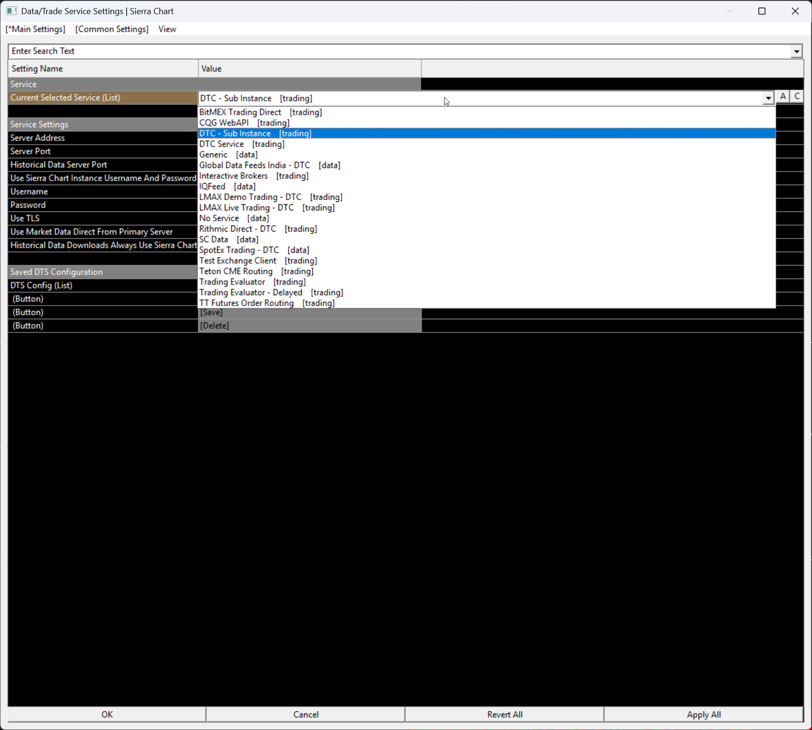Click the Sierra Chart window icon
Image resolution: width=812 pixels, height=730 pixels.
click(x=11, y=11)
